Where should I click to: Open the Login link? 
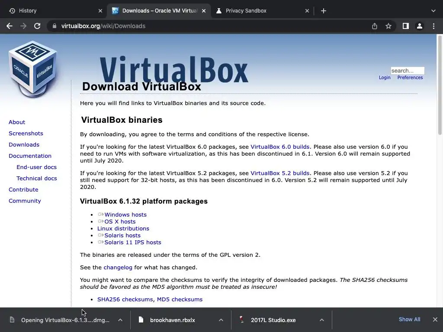tap(385, 78)
